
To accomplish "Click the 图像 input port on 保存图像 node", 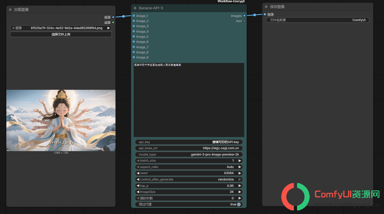I will tap(265, 14).
